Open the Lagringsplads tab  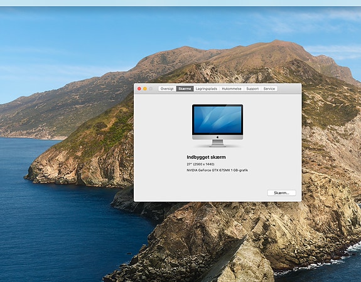(x=207, y=89)
